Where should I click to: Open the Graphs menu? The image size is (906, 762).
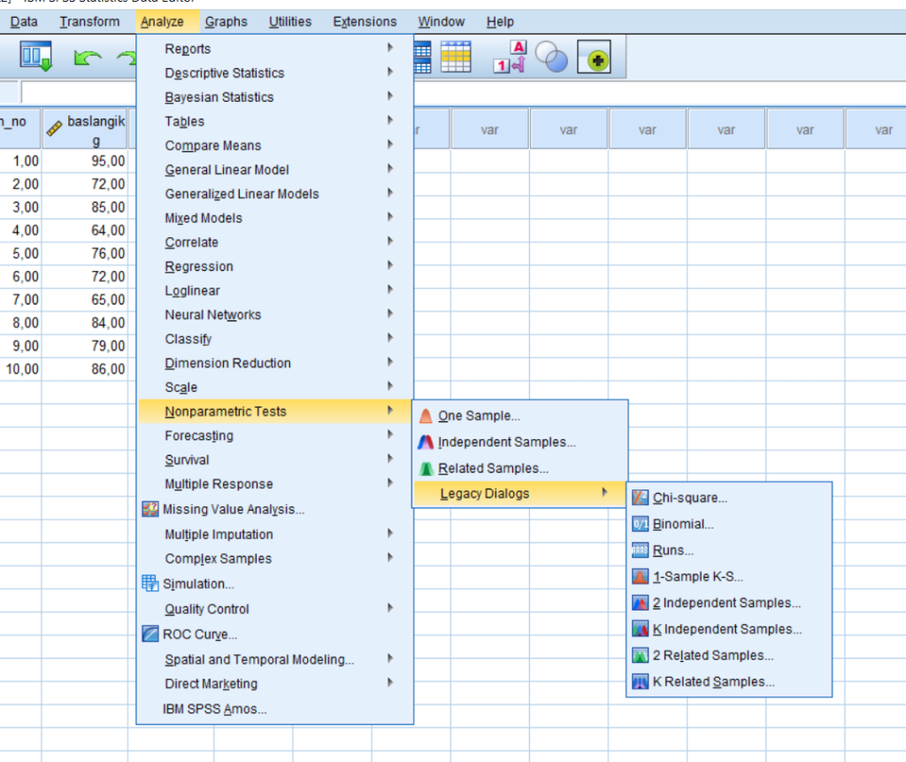226,21
